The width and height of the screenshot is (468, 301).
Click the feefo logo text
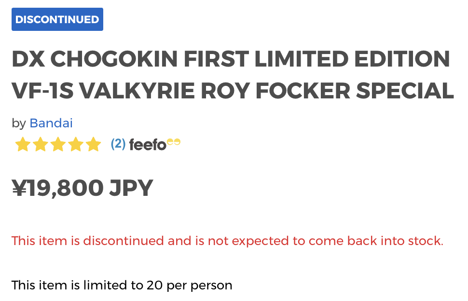pos(148,145)
